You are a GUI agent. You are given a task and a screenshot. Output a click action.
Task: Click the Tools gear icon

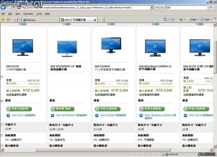[x=202, y=20]
